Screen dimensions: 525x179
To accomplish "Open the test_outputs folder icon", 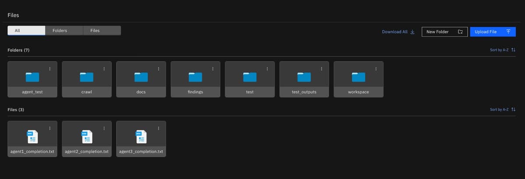I will [x=304, y=77].
